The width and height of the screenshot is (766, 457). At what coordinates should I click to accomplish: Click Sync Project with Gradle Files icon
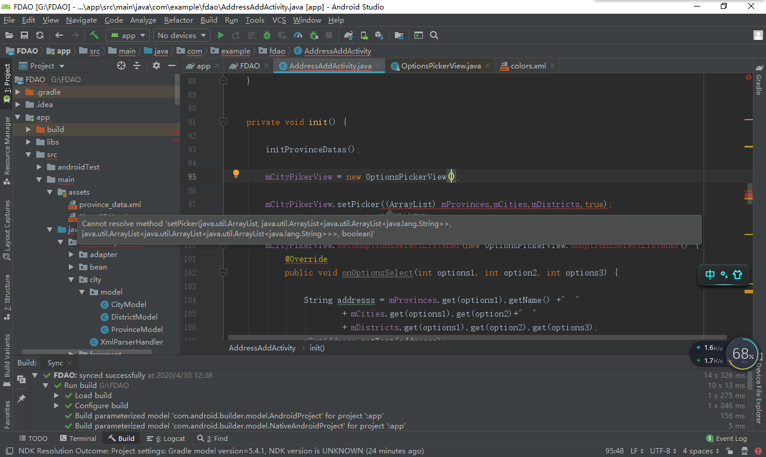pos(349,35)
